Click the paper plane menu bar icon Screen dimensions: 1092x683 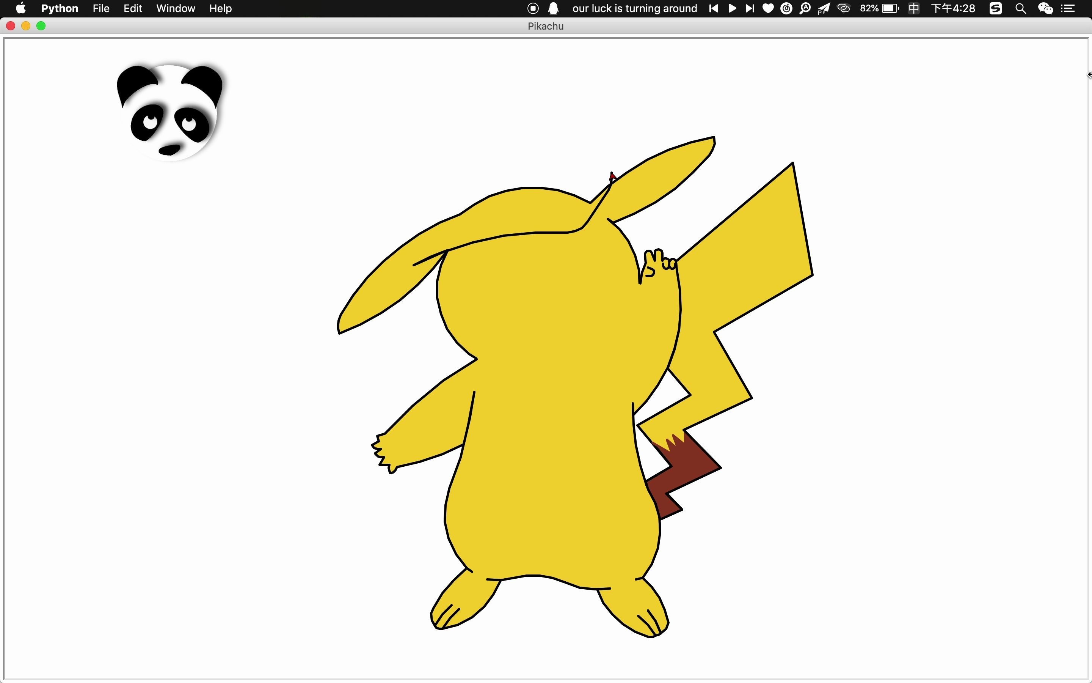tap(824, 8)
